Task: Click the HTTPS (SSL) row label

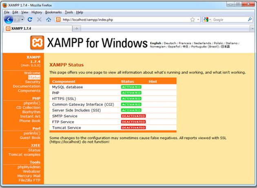Action: (64, 98)
